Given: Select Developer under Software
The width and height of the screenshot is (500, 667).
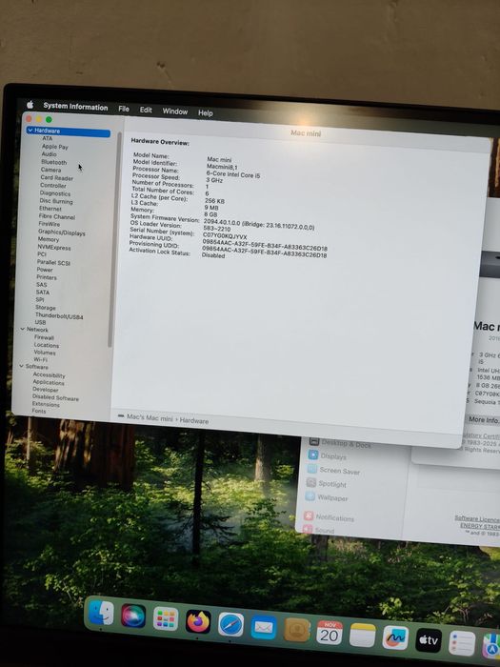Looking at the screenshot, I should (x=46, y=390).
